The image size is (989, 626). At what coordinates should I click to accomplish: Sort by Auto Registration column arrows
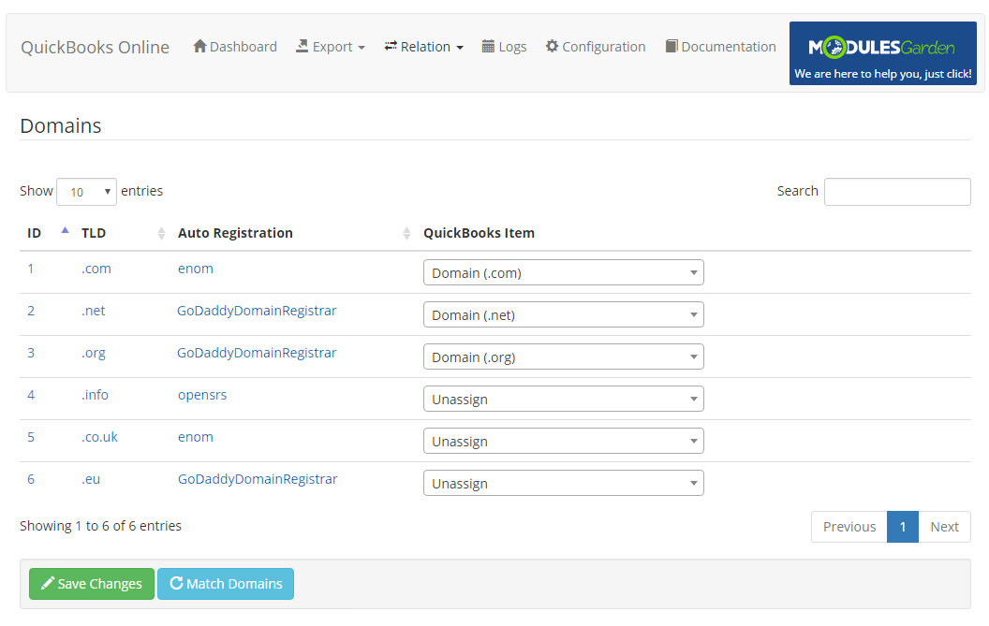(x=406, y=233)
